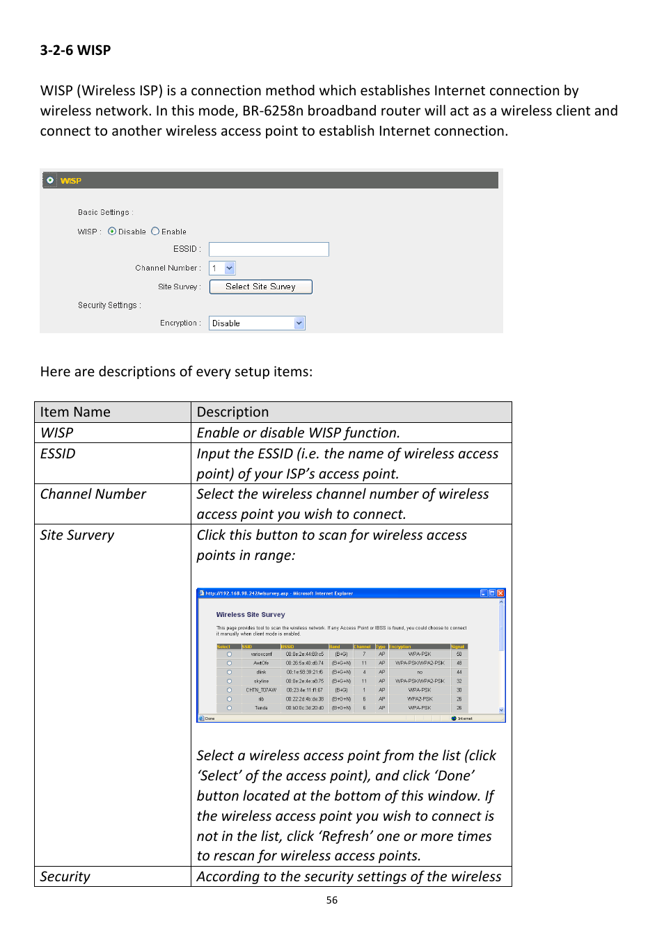Click the Internet Explorer page icon in title bar
Viewport: 664px width, 939px height.
tap(202, 593)
